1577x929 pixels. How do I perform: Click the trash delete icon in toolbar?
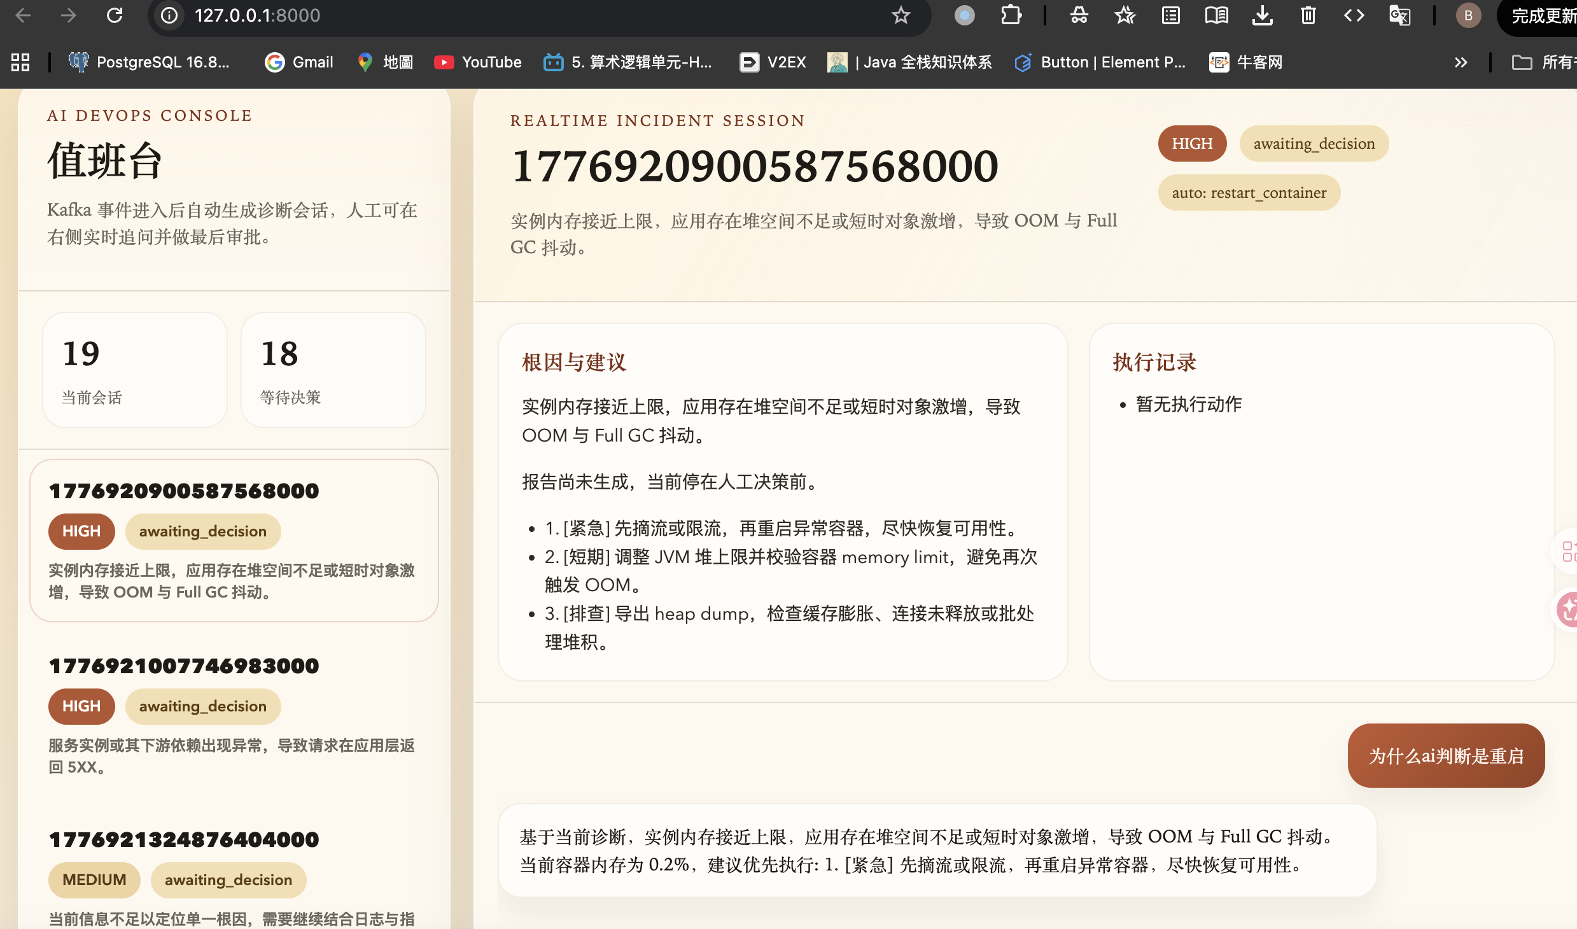pyautogui.click(x=1308, y=15)
